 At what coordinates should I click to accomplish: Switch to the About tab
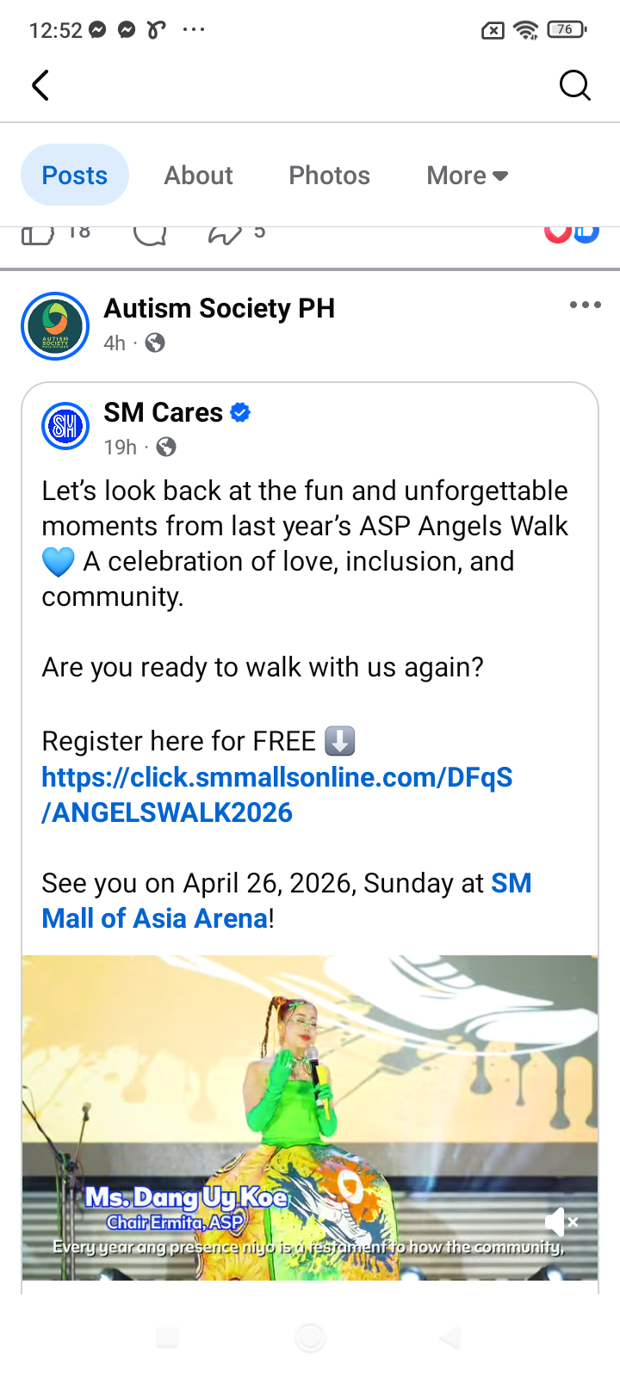tap(198, 176)
